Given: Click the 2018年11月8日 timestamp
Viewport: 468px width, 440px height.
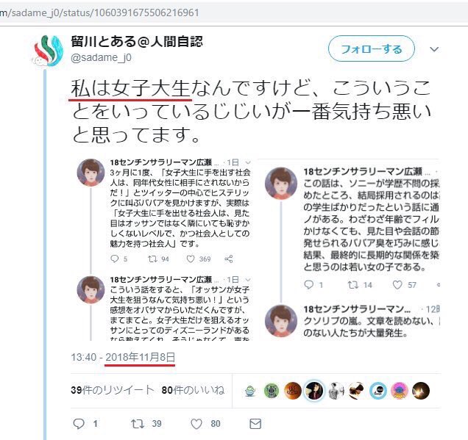Looking at the screenshot, I should point(140,357).
